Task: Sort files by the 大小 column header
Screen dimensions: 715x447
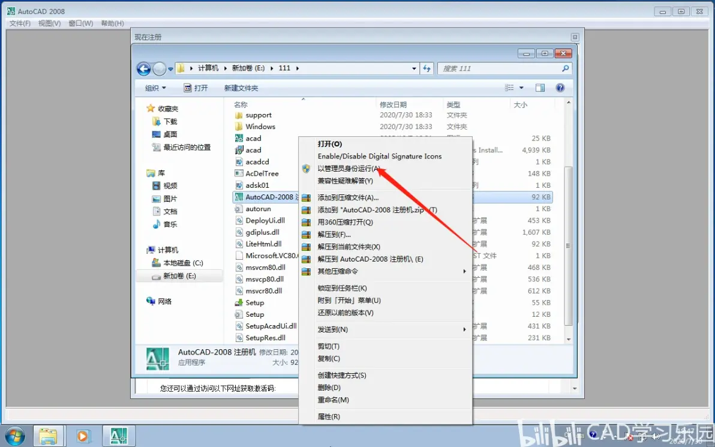Action: point(520,104)
